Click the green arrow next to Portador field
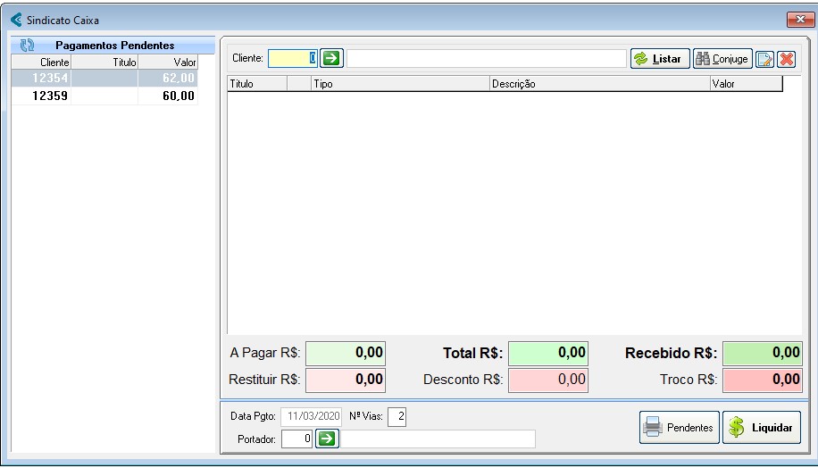 coord(327,439)
